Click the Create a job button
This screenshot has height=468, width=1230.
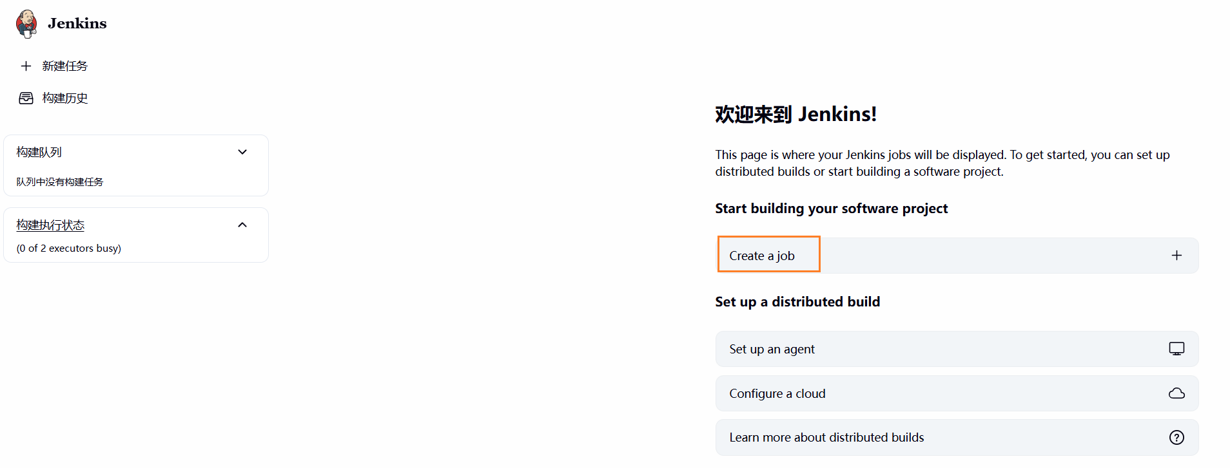tap(957, 256)
